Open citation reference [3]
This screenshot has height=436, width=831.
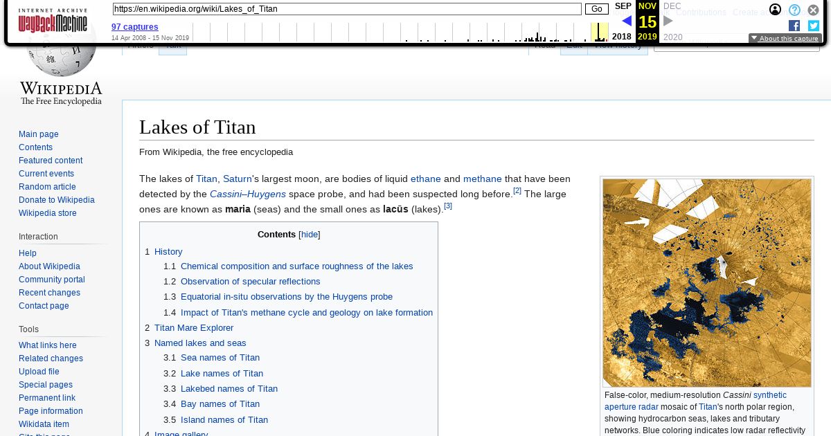pyautogui.click(x=448, y=206)
